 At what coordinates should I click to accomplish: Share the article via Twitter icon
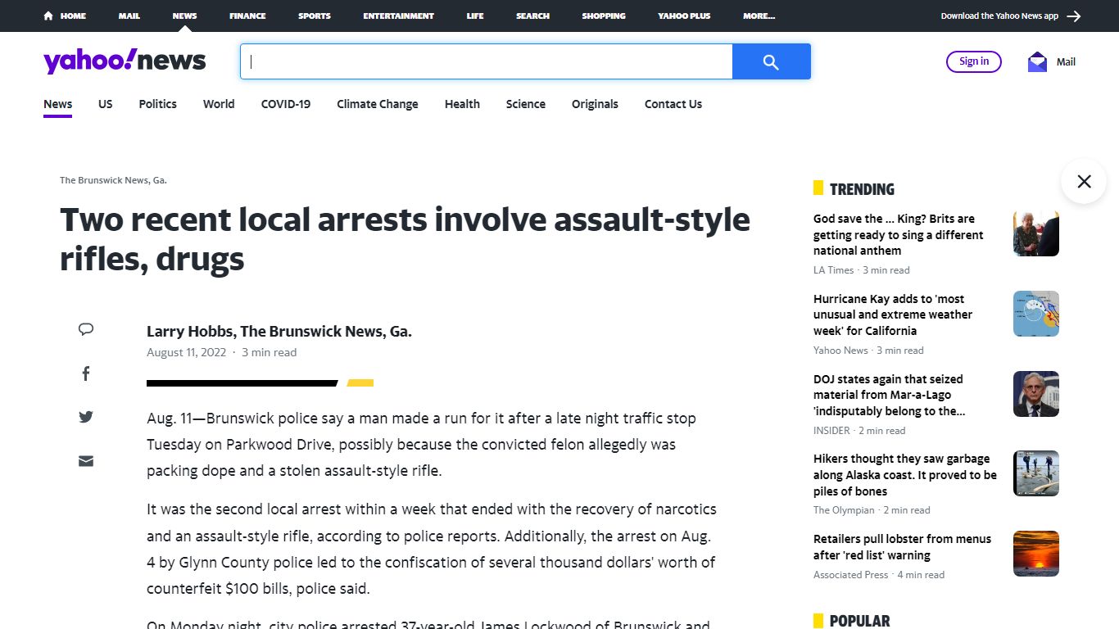(x=86, y=417)
